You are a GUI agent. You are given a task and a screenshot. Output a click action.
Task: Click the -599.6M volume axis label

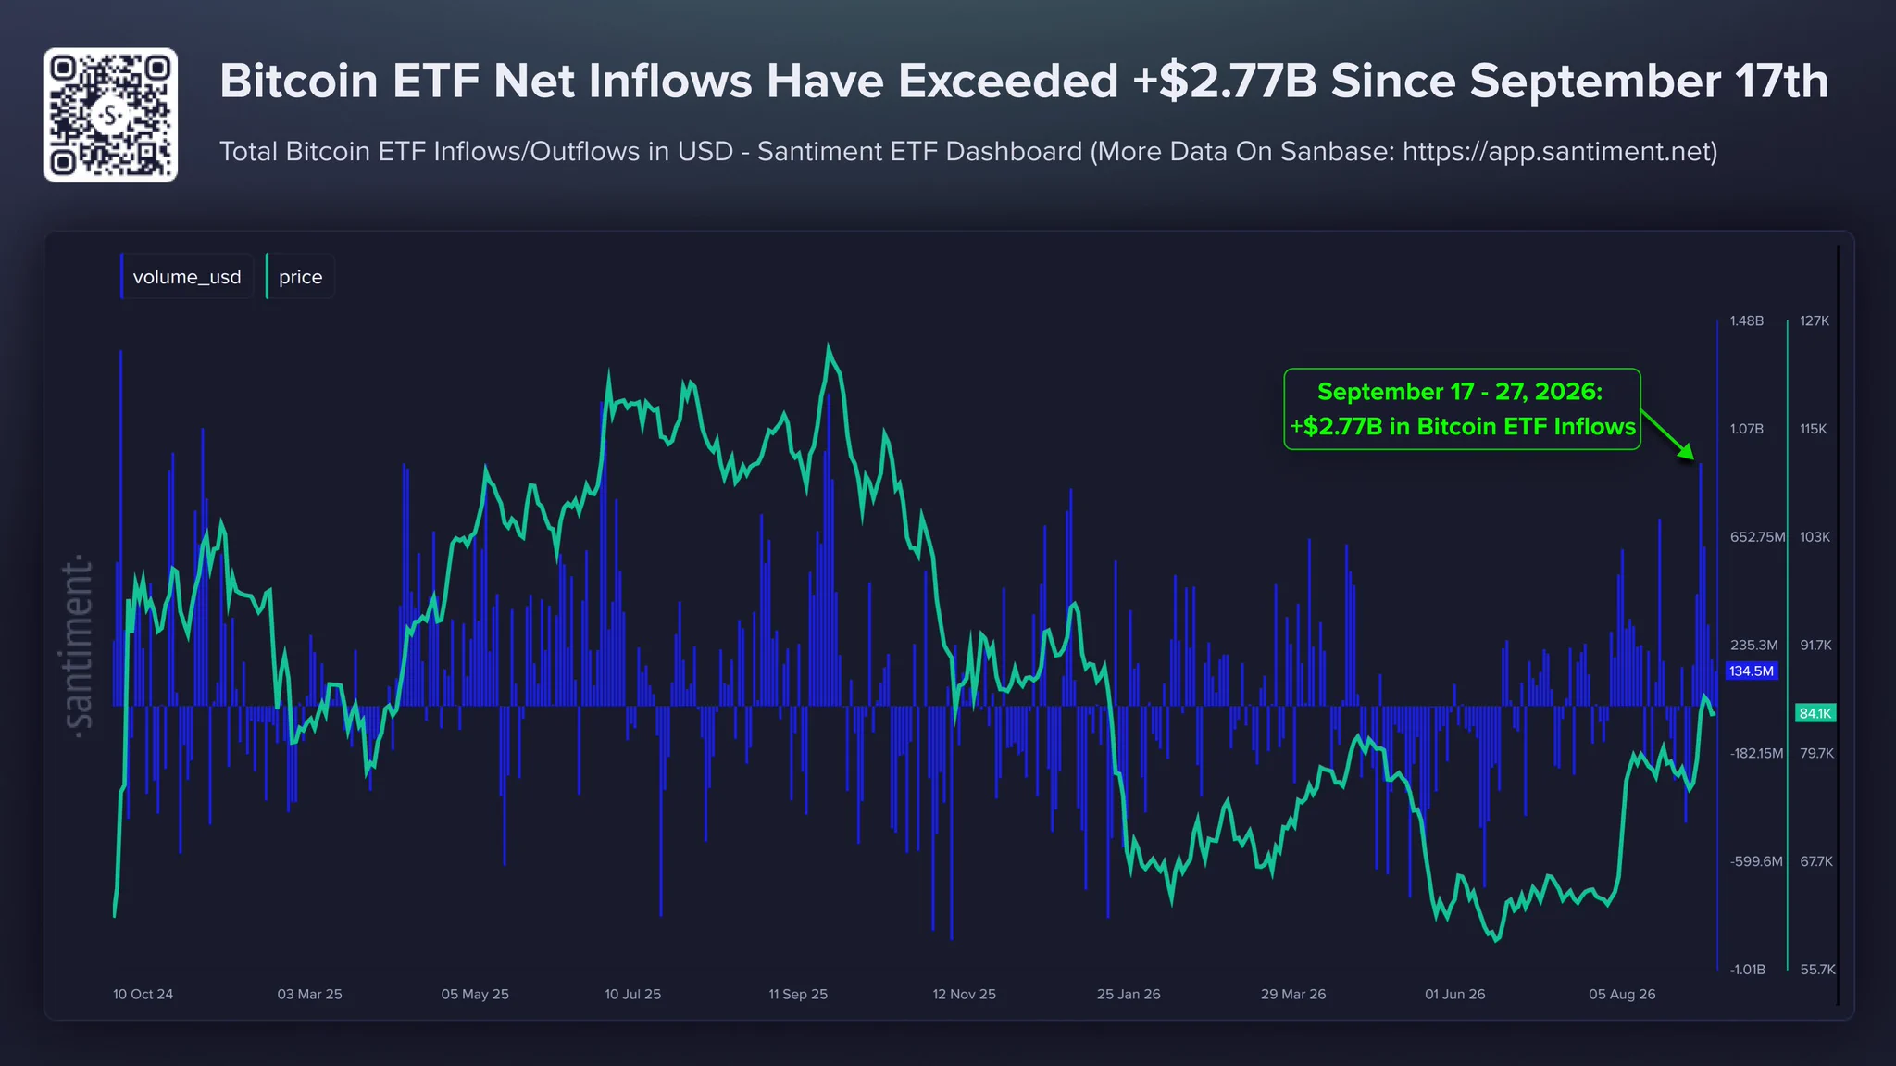coord(1756,861)
